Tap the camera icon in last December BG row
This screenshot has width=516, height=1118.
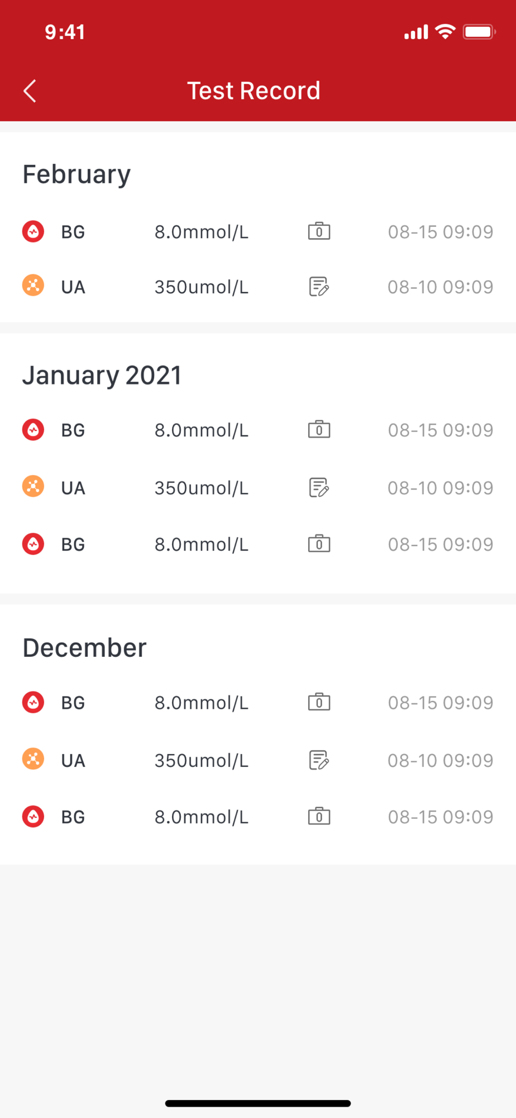click(x=319, y=817)
